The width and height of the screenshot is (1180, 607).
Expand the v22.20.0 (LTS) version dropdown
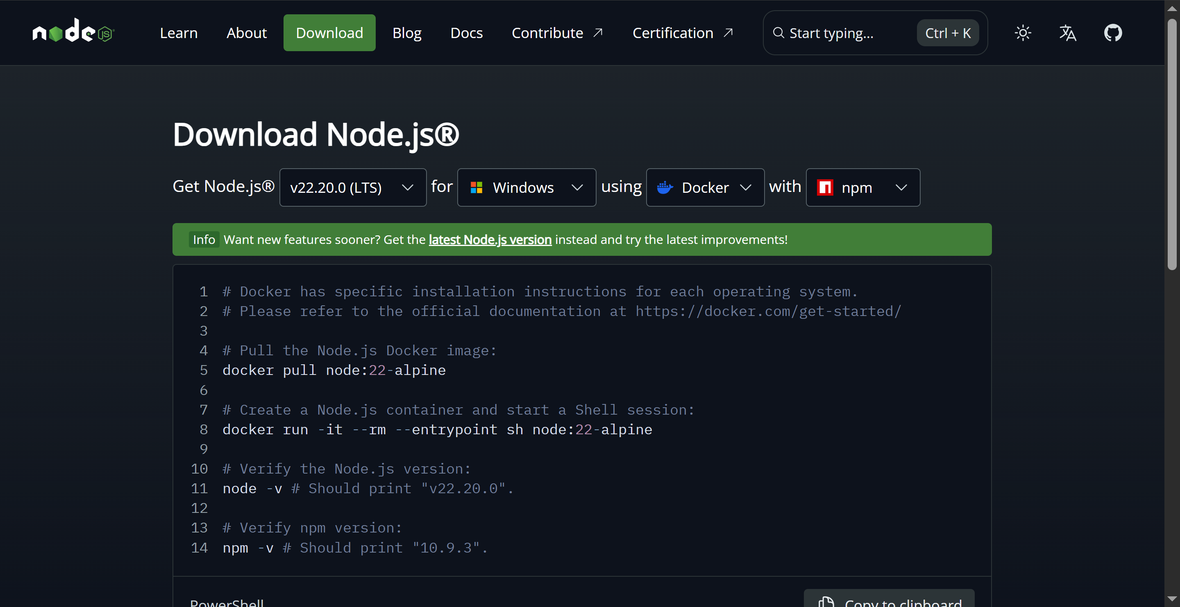(353, 188)
